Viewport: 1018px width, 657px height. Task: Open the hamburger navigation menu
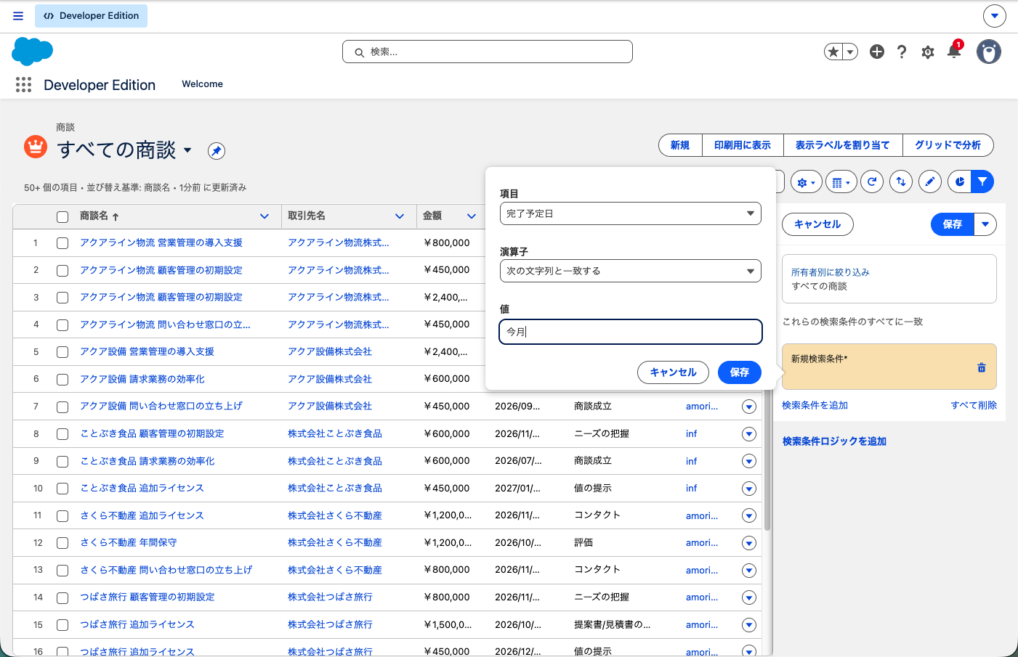18,16
